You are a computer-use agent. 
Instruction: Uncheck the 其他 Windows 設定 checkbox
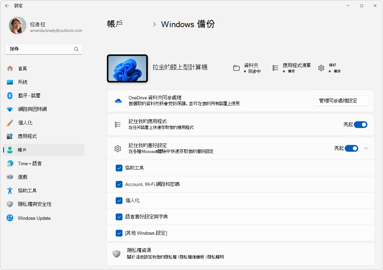point(119,233)
